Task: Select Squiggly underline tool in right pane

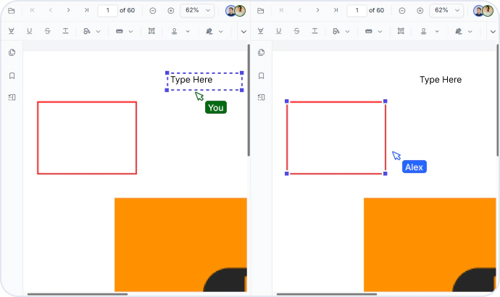Action: coord(314,31)
